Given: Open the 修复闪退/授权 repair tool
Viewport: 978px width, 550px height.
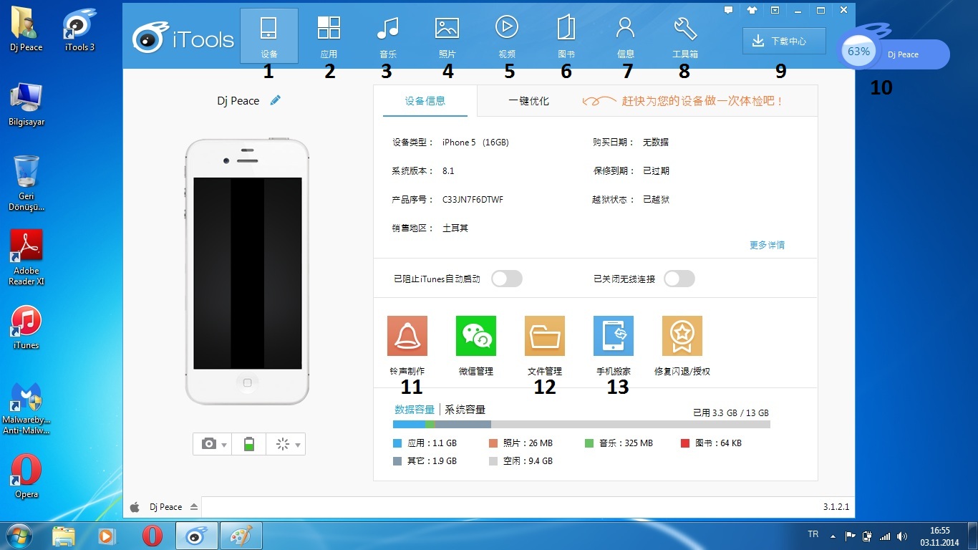Looking at the screenshot, I should [682, 346].
